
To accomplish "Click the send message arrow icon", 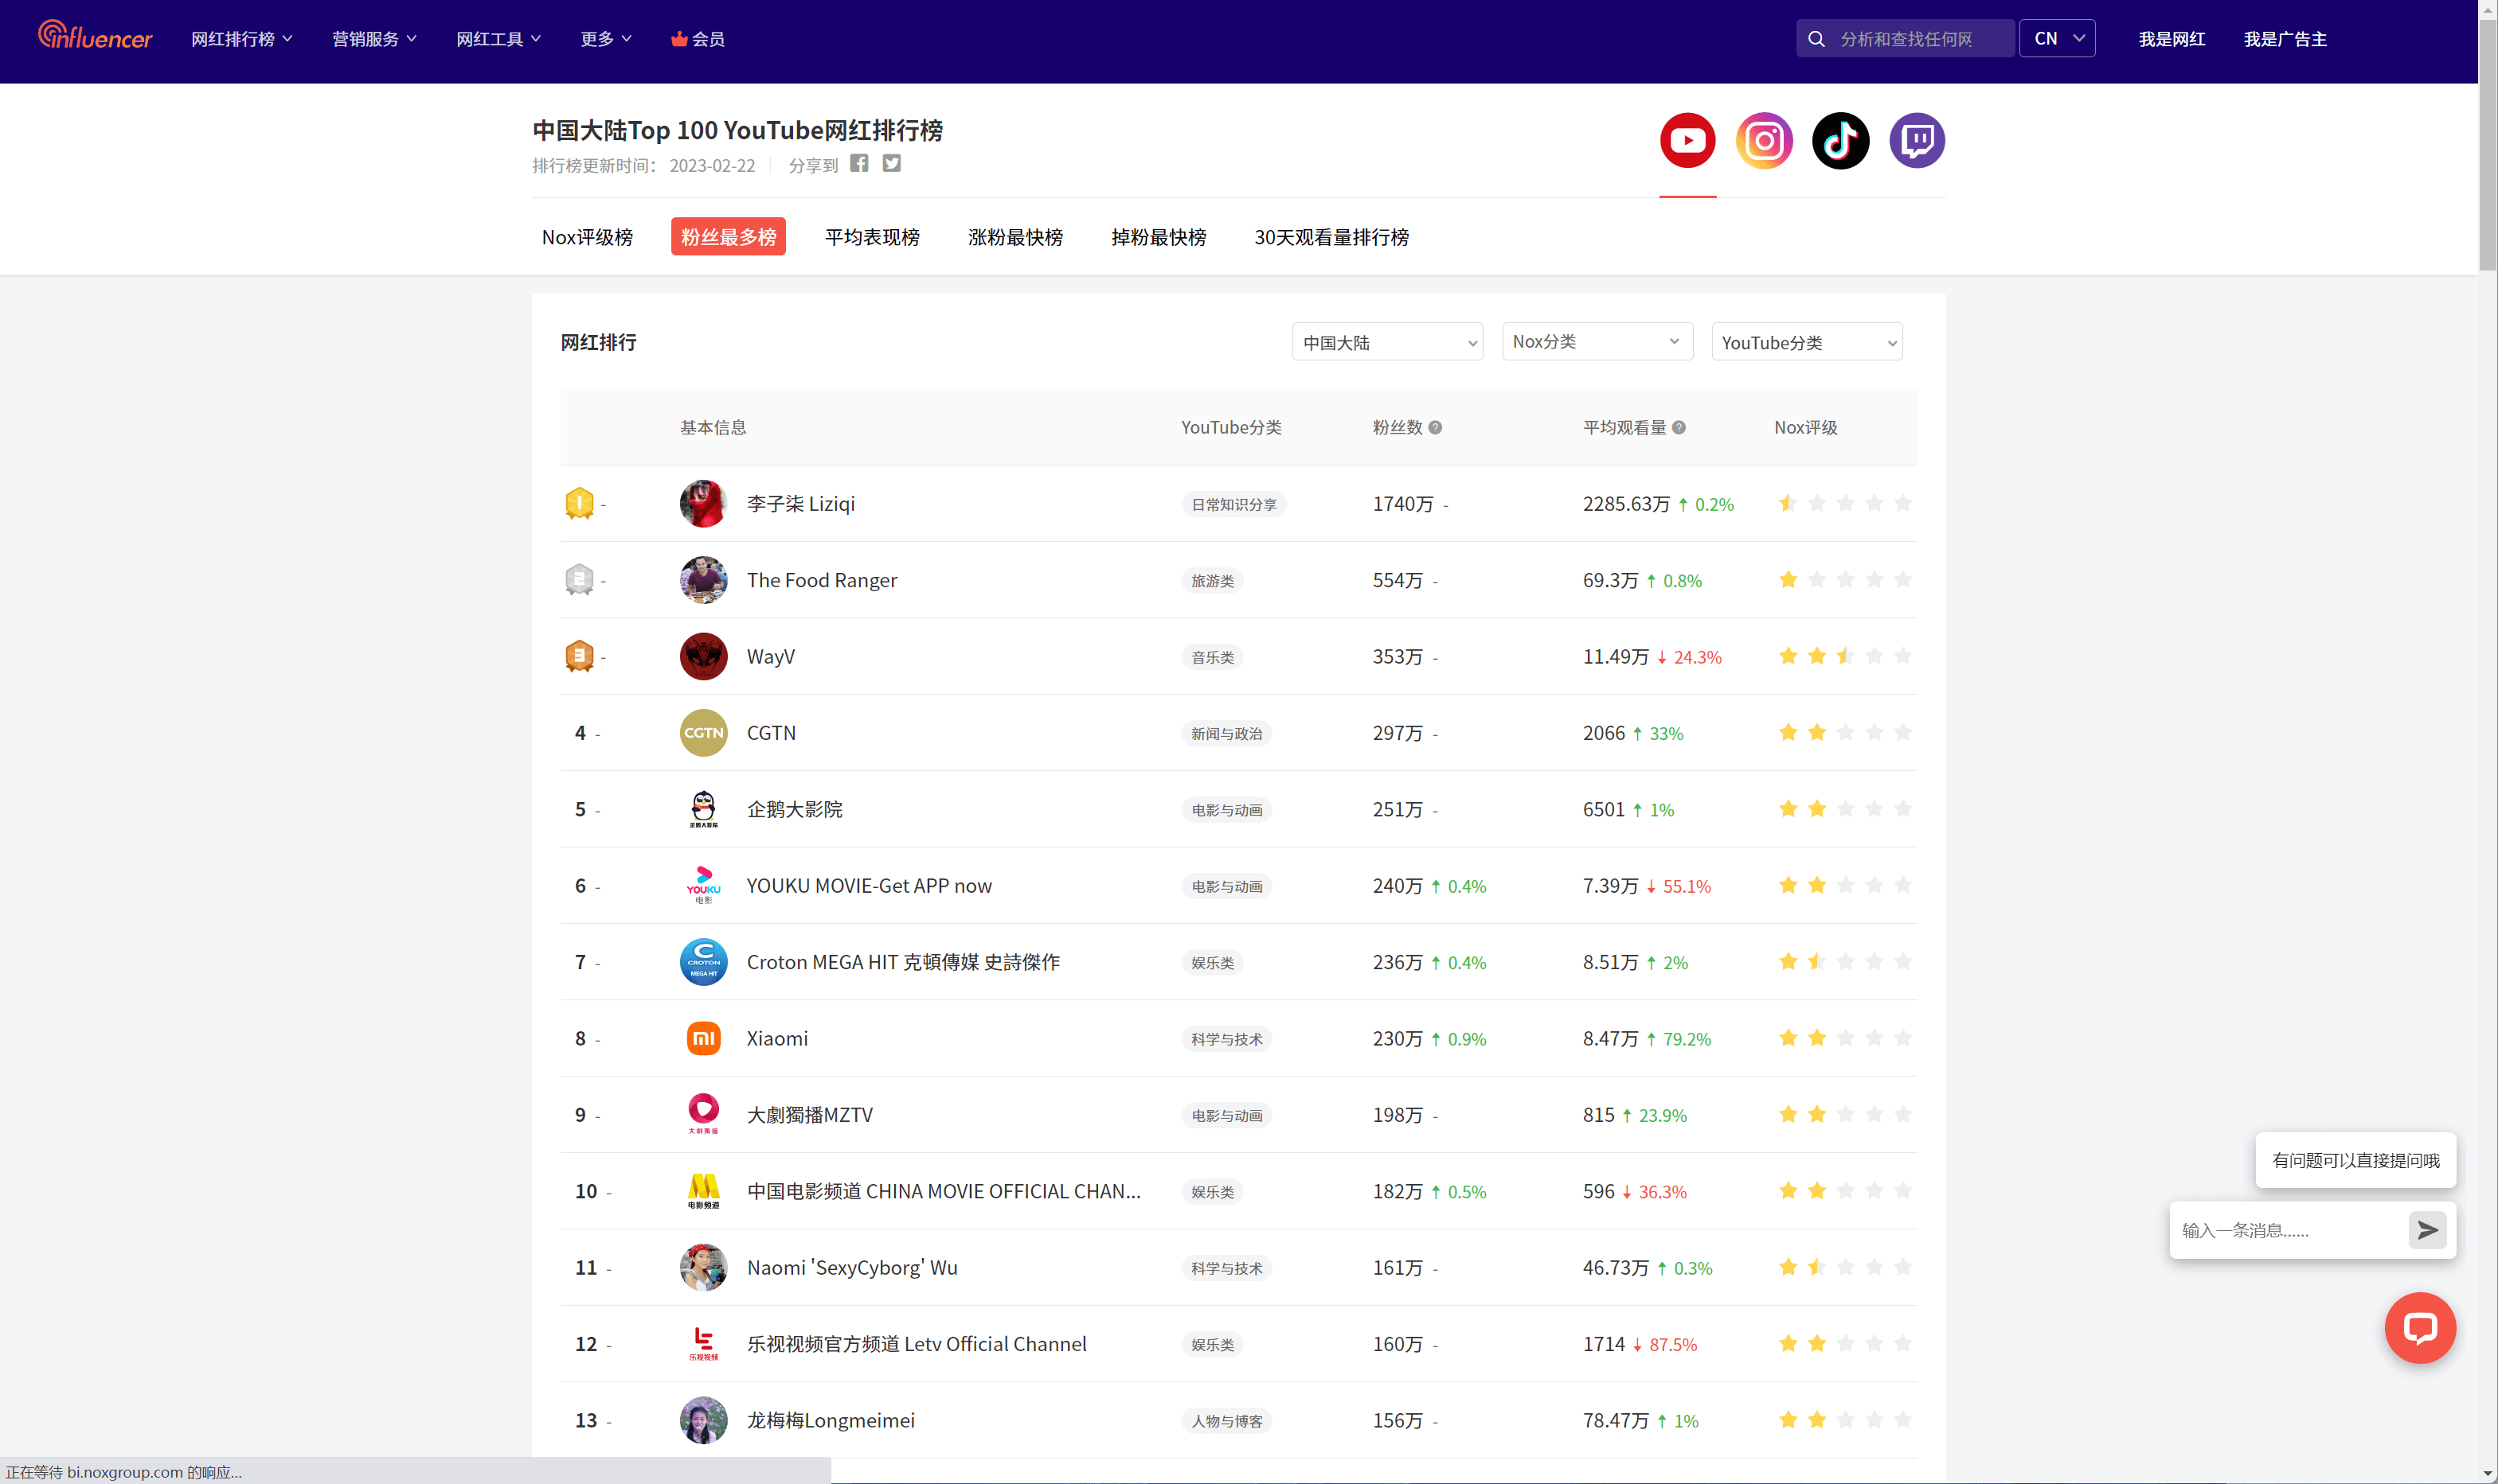I will pyautogui.click(x=2426, y=1231).
